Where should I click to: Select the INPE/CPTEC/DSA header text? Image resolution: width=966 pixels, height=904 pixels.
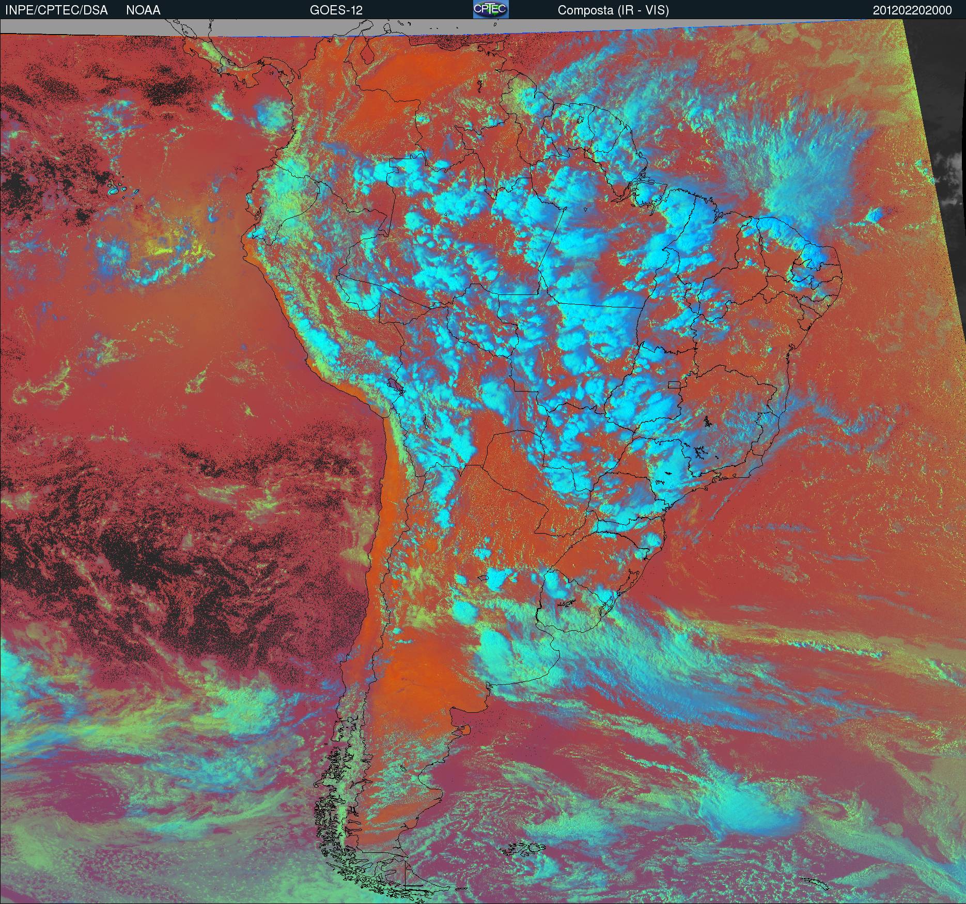tap(56, 10)
